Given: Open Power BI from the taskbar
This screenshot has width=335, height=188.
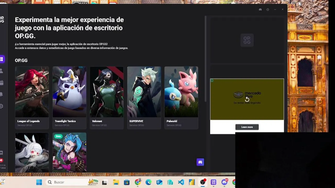Looking at the screenshot, I should tap(192, 182).
